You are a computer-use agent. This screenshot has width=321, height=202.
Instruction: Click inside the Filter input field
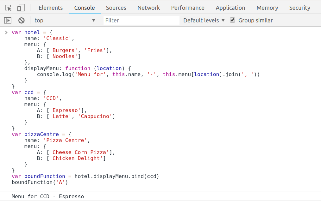click(142, 21)
